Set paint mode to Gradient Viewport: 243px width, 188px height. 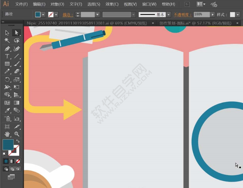(x=12, y=161)
